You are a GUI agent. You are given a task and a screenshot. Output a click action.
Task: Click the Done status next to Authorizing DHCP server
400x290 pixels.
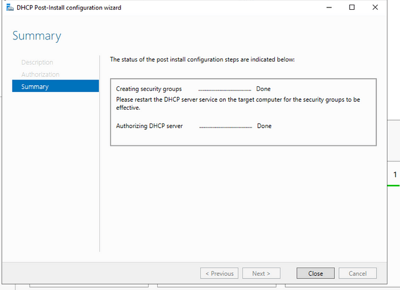coord(264,126)
